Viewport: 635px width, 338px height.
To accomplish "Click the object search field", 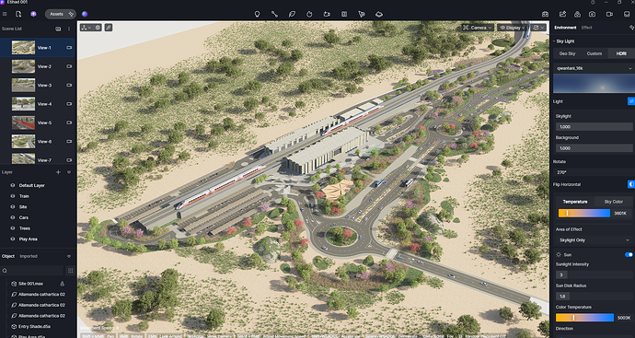I will [x=32, y=271].
